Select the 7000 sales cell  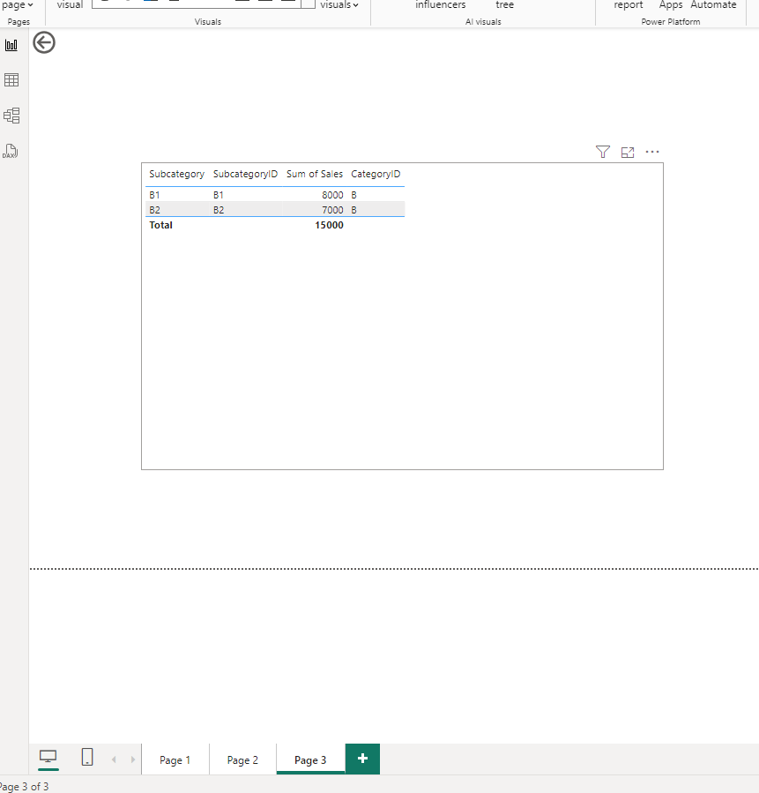(332, 210)
